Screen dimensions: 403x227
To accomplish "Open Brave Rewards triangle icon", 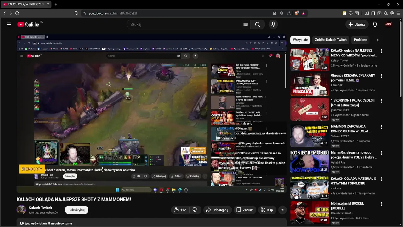I will click(x=303, y=13).
